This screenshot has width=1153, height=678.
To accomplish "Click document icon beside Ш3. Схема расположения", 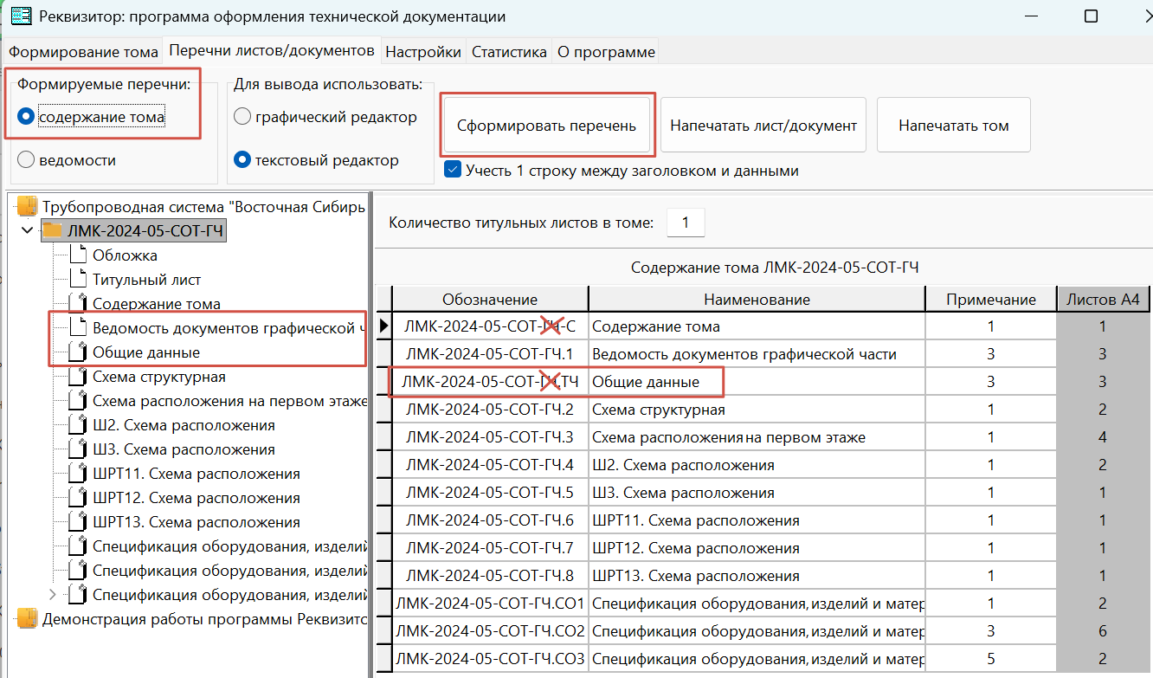I will 79,449.
